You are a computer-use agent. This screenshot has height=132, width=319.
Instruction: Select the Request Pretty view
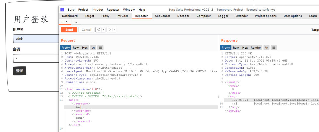(x=66, y=47)
